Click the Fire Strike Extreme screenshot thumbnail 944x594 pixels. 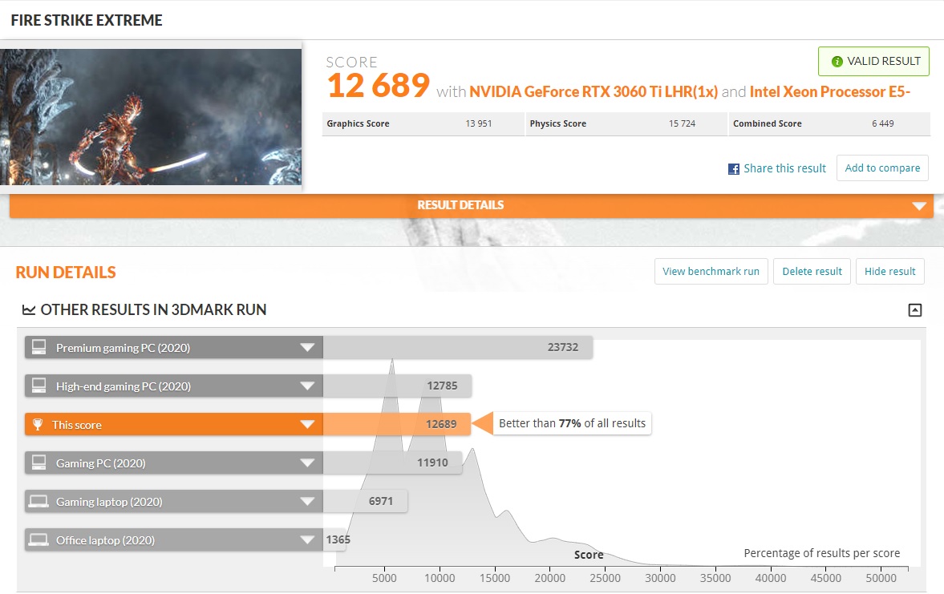pos(151,117)
